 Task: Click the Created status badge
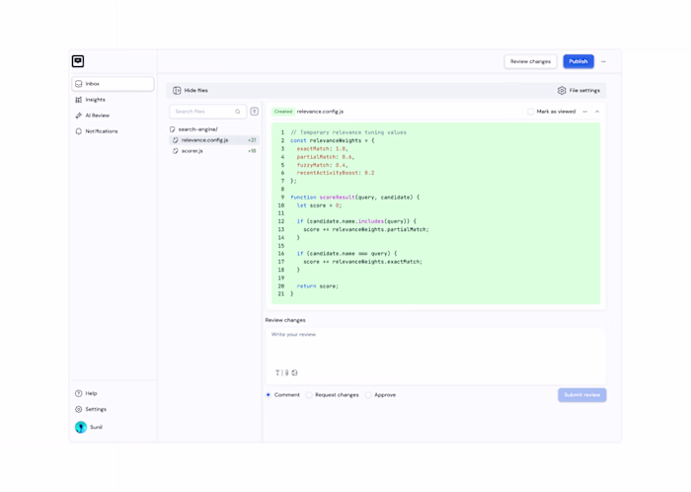pos(283,112)
